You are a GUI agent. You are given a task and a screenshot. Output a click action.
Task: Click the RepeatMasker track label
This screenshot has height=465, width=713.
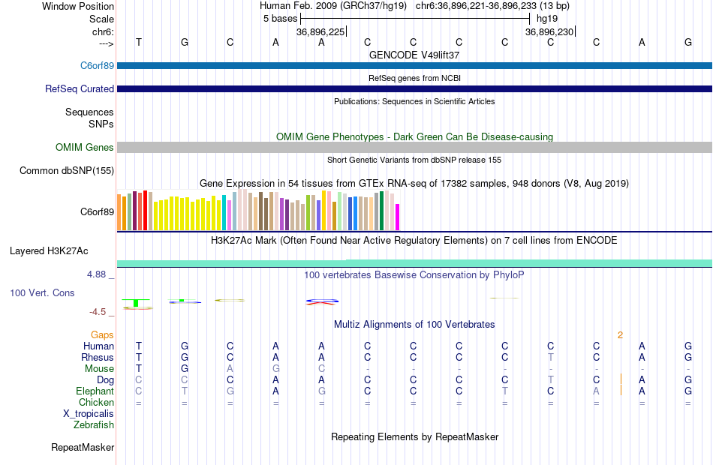point(83,447)
